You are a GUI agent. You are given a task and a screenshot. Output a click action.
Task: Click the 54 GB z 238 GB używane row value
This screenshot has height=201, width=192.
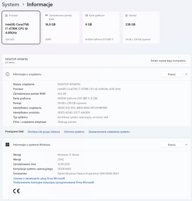[x=72, y=103]
